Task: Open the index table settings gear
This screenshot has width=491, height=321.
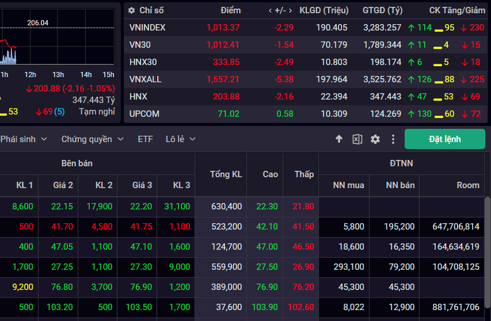Action: click(x=131, y=10)
